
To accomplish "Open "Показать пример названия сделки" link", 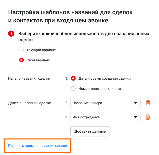I will pos(38,146).
